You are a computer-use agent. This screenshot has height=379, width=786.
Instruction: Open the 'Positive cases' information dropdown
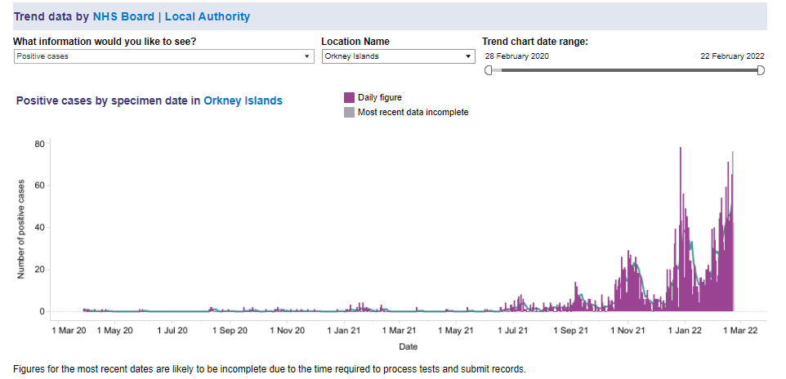163,56
